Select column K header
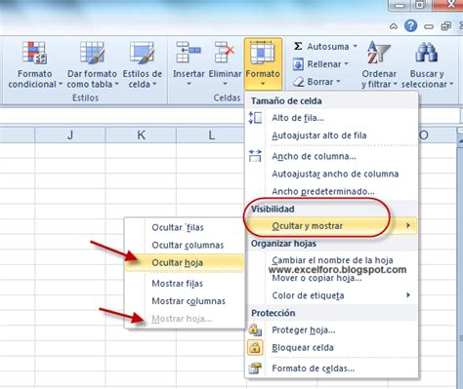This screenshot has width=463, height=389. coord(141,135)
